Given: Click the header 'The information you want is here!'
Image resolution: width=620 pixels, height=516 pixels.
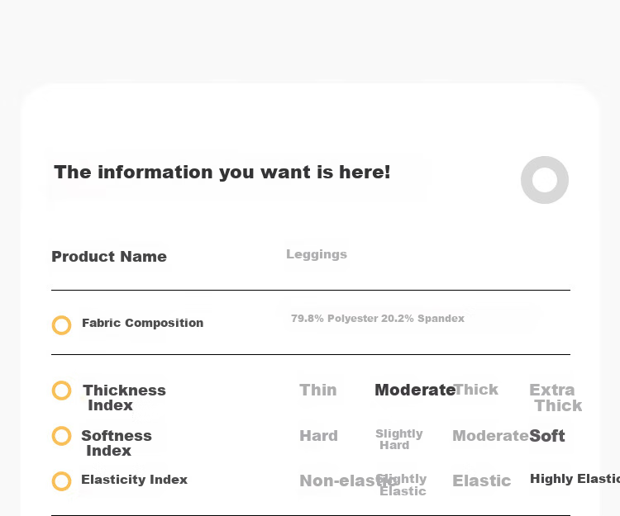Looking at the screenshot, I should (222, 172).
